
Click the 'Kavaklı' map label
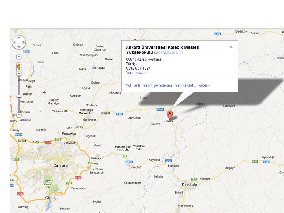[98, 146]
